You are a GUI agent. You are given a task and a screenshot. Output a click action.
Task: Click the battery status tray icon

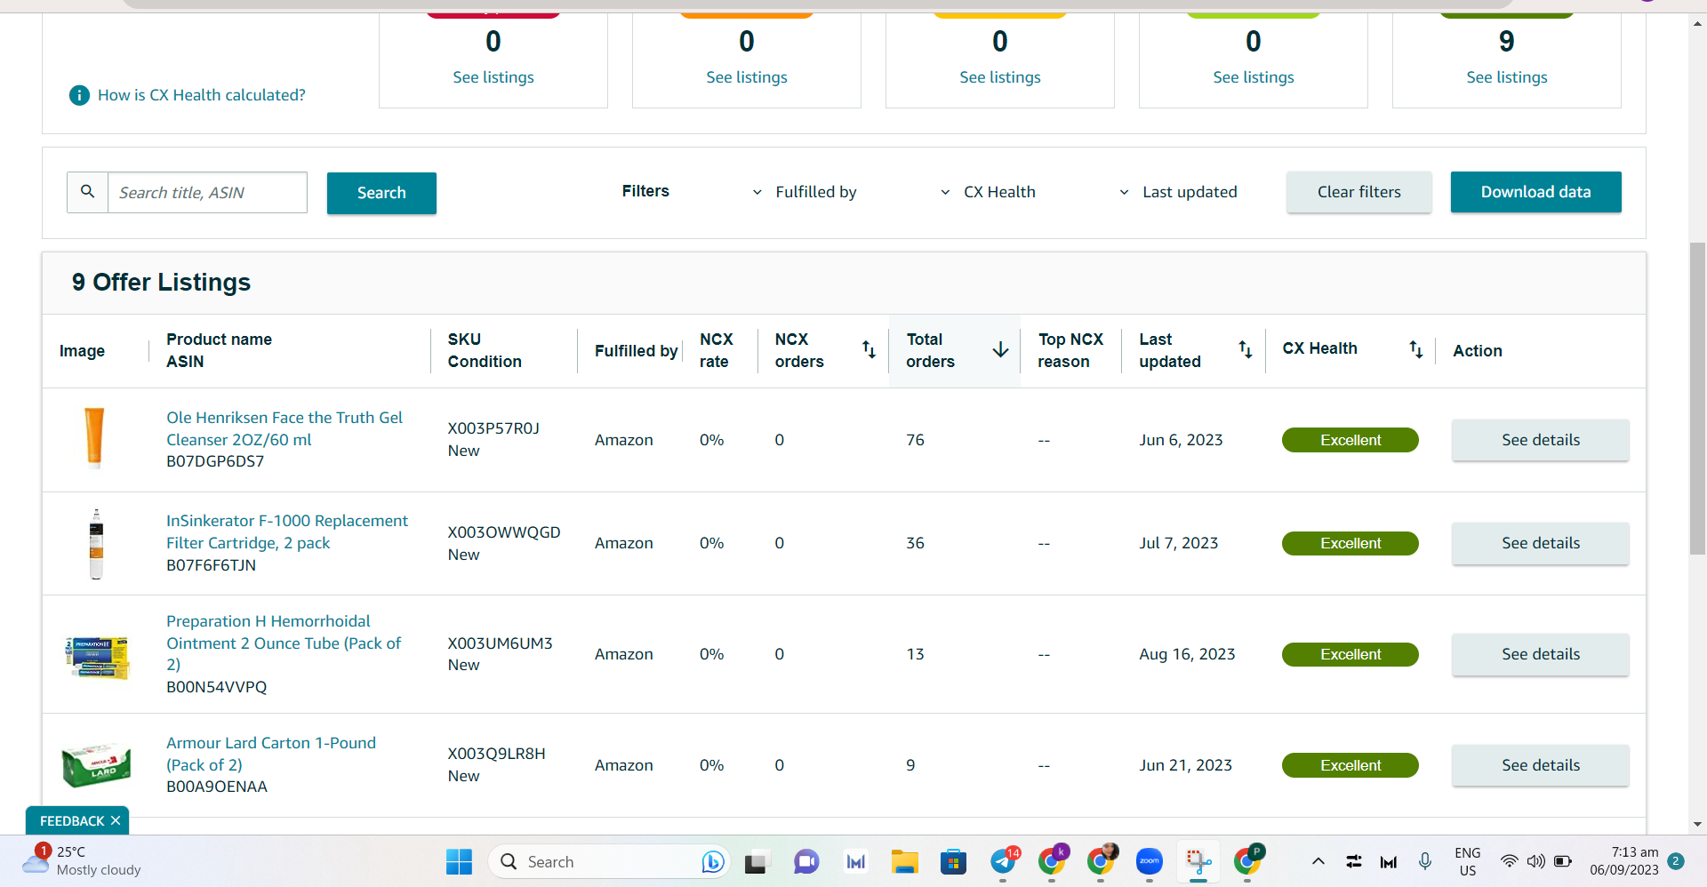[x=1563, y=861]
